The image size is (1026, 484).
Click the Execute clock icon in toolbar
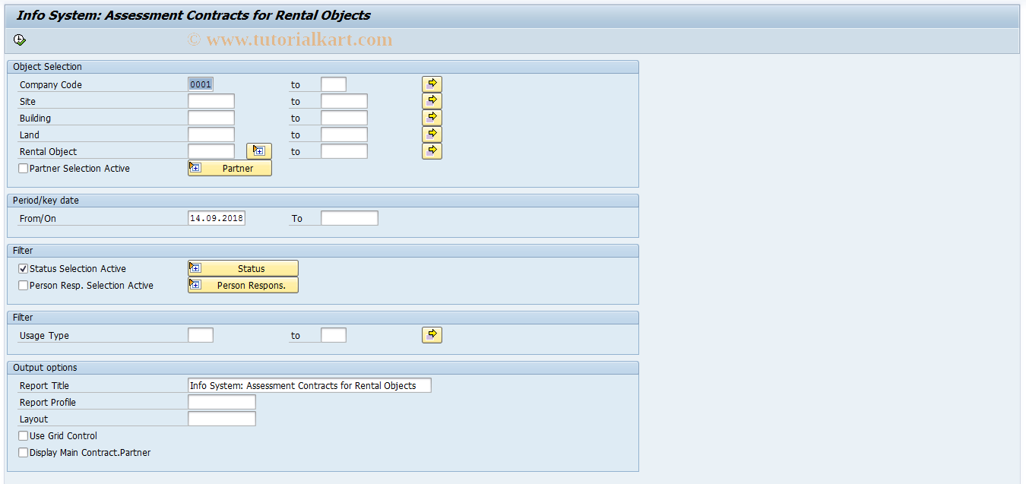coord(20,40)
